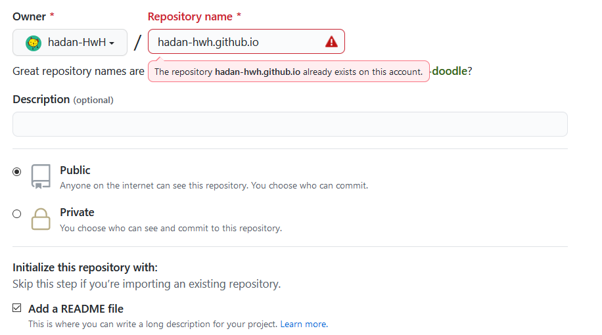Click 'Skip this step if you're importing' text
The height and width of the screenshot is (335, 602).
147,284
